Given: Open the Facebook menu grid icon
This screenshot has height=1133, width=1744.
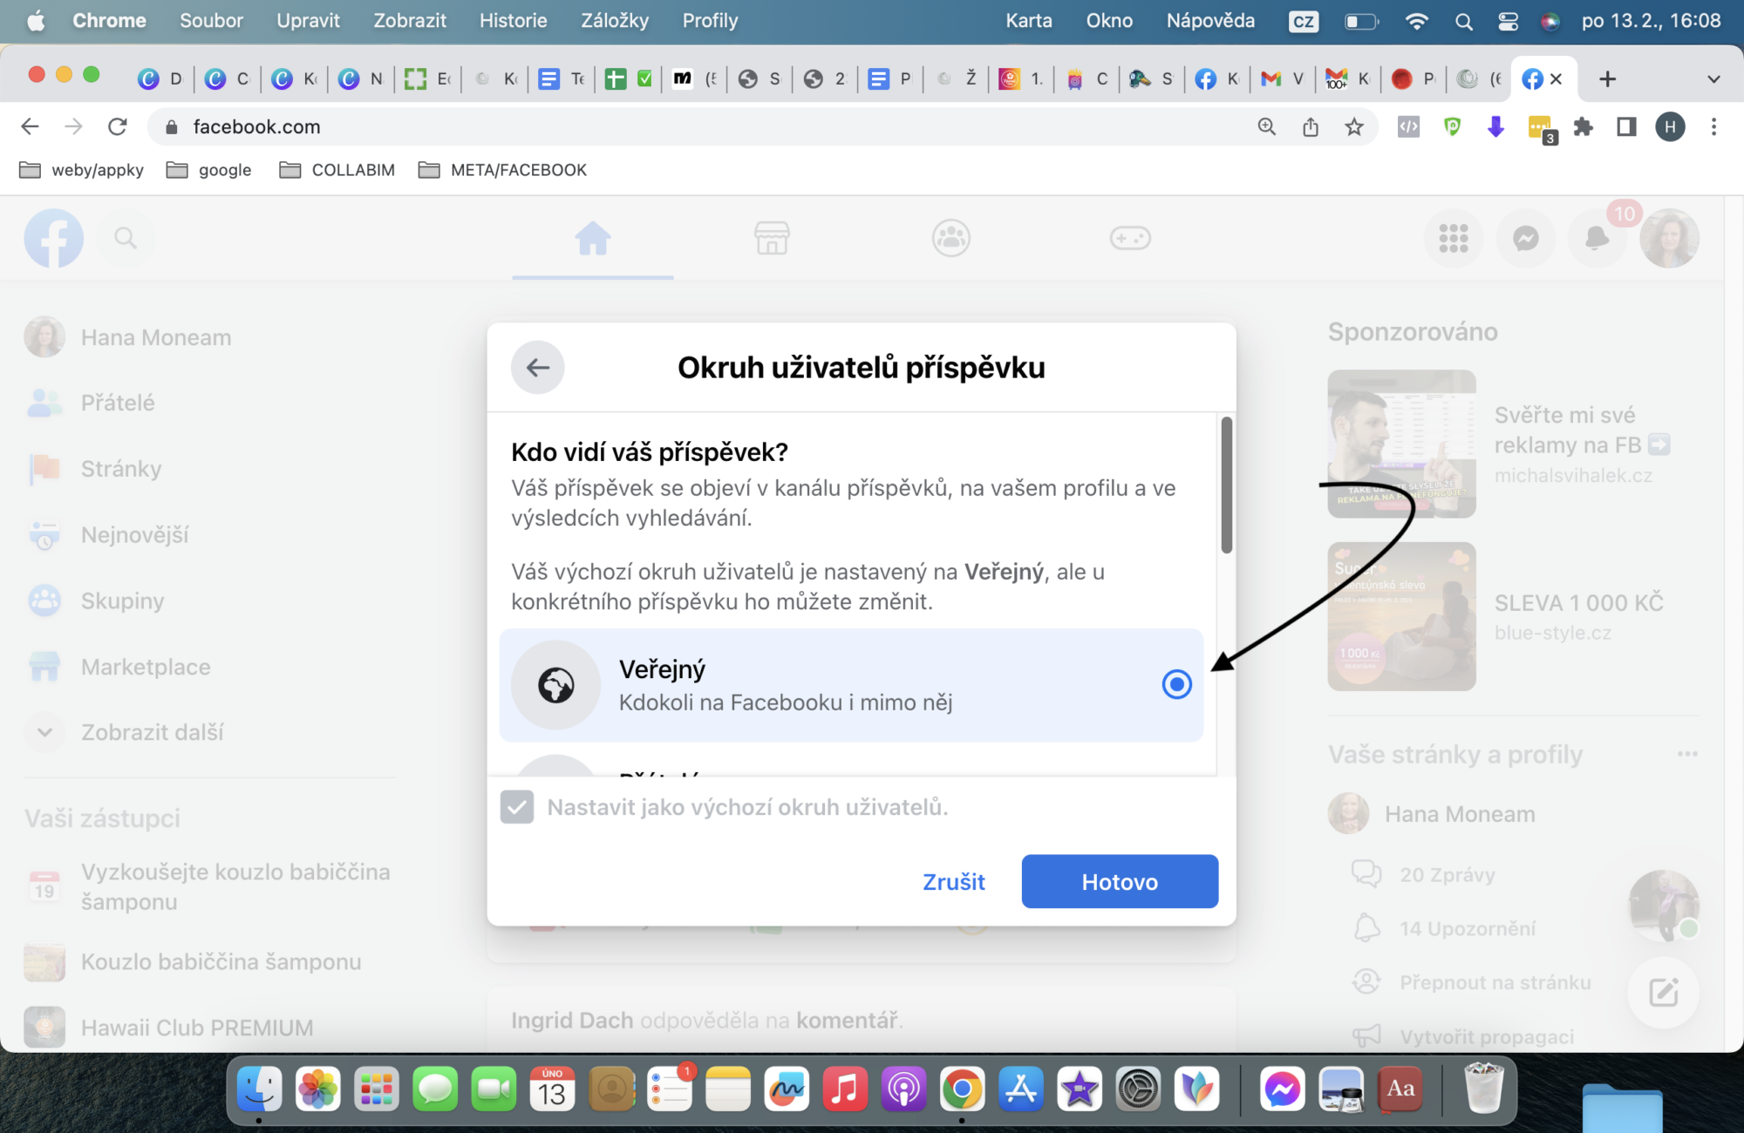Looking at the screenshot, I should click(x=1453, y=238).
